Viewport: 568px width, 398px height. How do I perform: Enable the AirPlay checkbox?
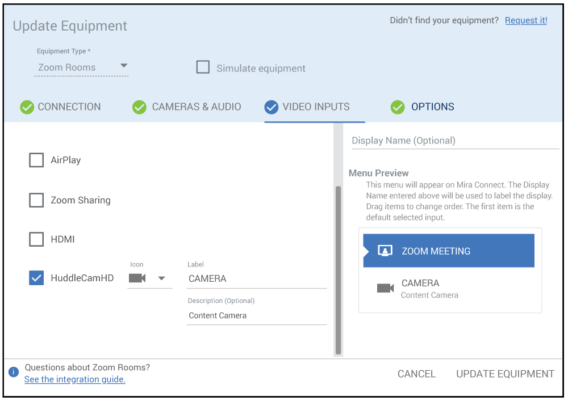point(36,160)
